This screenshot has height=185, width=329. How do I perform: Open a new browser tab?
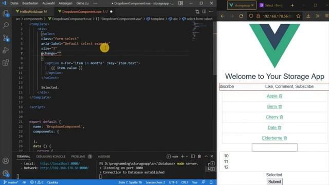pos(293,6)
